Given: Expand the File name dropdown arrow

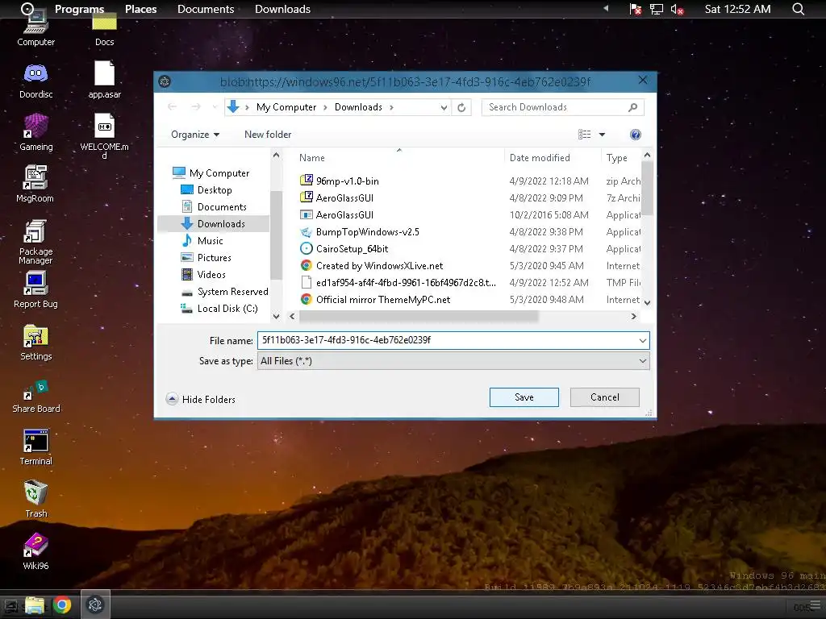Looking at the screenshot, I should pyautogui.click(x=642, y=341).
